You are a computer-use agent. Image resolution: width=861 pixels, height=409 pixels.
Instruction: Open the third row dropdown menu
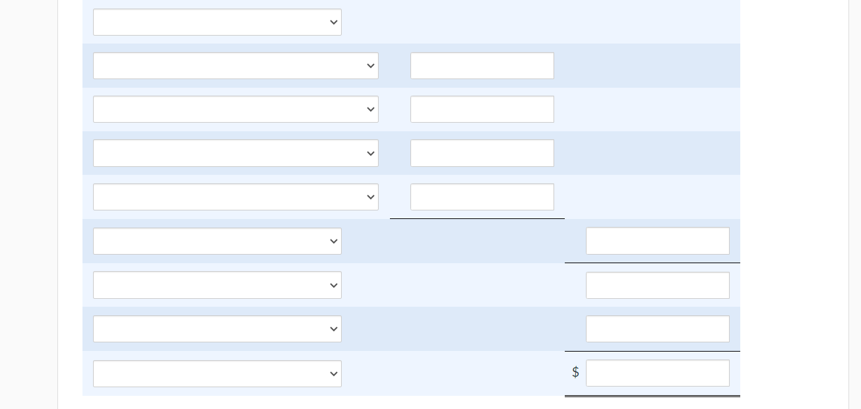pyautogui.click(x=236, y=109)
